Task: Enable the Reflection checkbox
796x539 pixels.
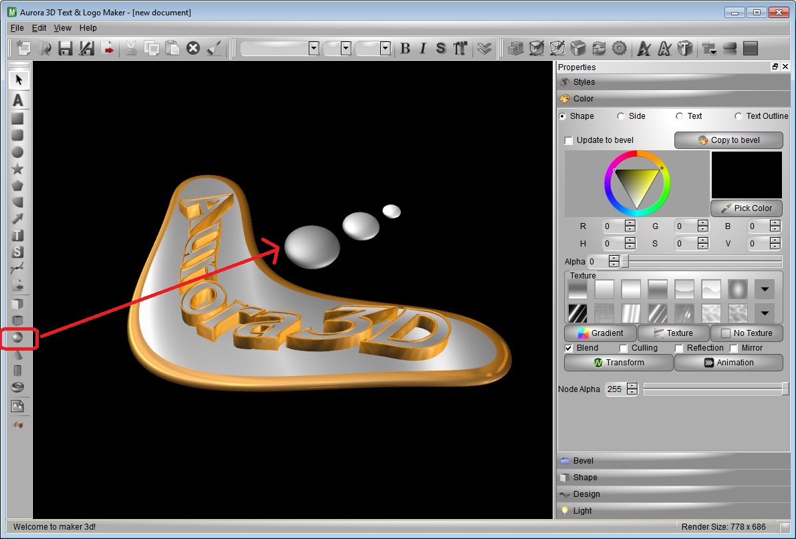Action: coord(679,347)
